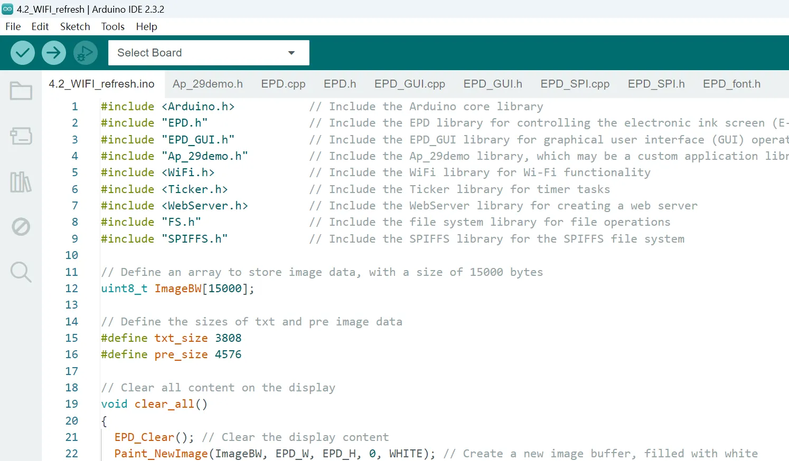Click the Upload arrow button
The width and height of the screenshot is (789, 461).
coord(54,53)
